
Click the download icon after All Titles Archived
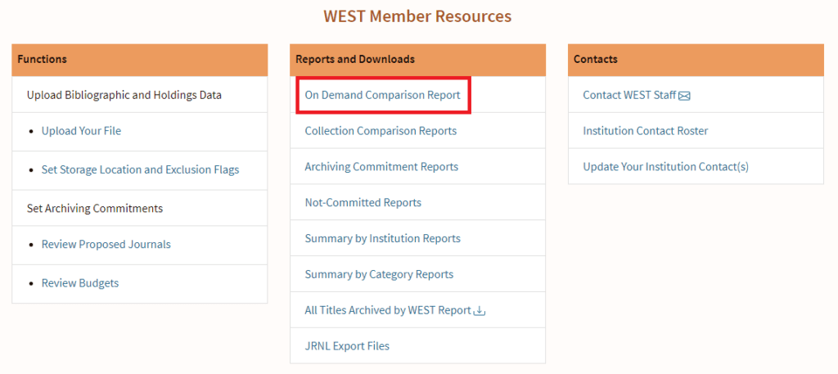(x=480, y=310)
